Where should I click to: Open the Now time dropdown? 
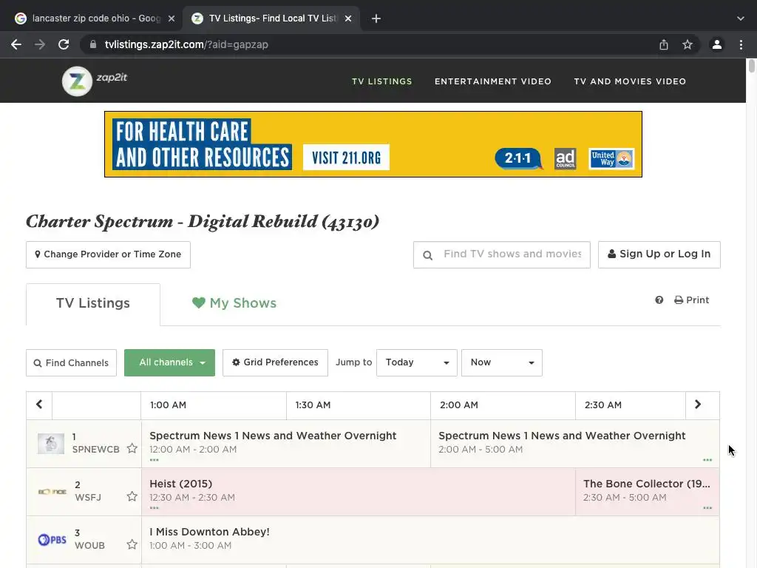click(x=502, y=362)
